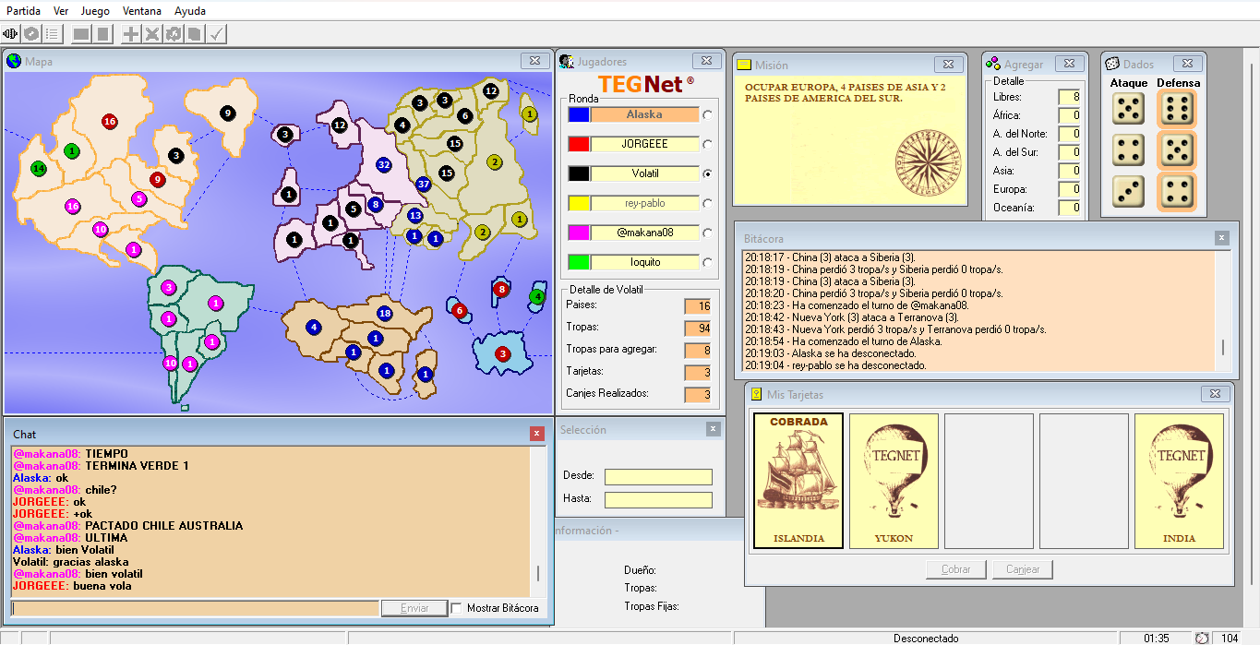Toggle the Mostrar Bitácora checkbox

click(x=457, y=608)
